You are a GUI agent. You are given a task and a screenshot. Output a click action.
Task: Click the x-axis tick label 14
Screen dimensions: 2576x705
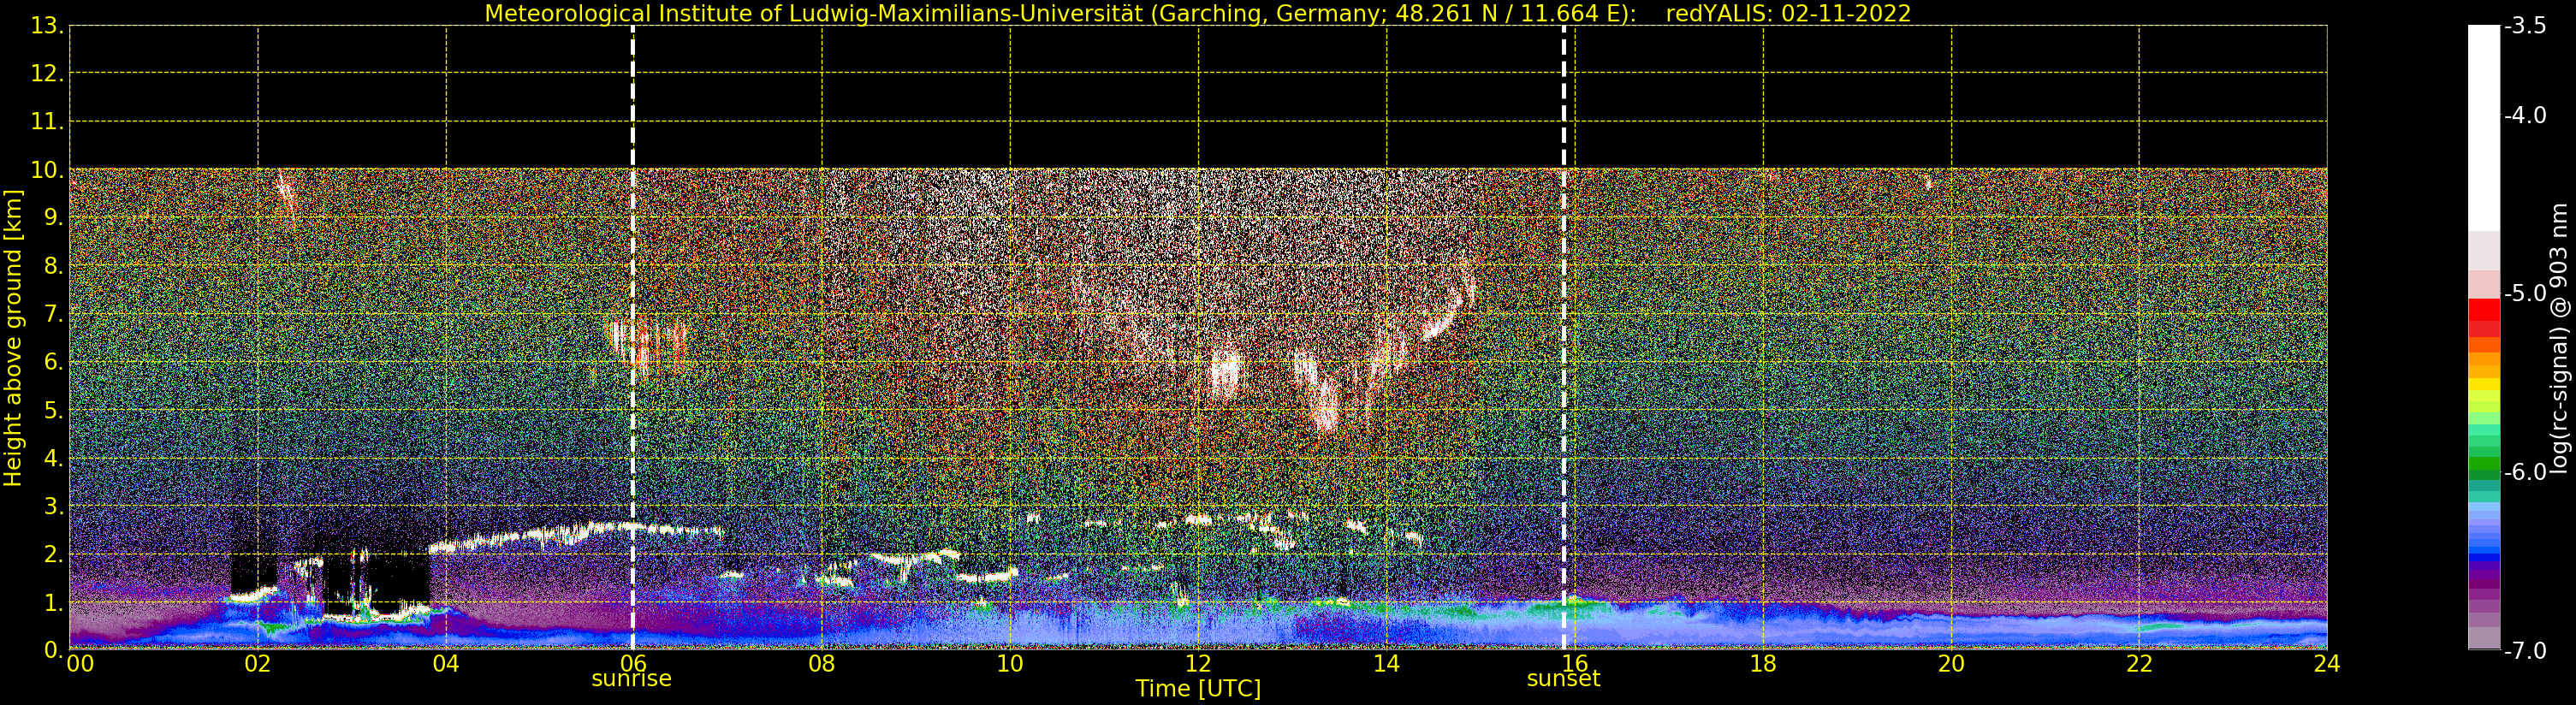click(x=1386, y=664)
